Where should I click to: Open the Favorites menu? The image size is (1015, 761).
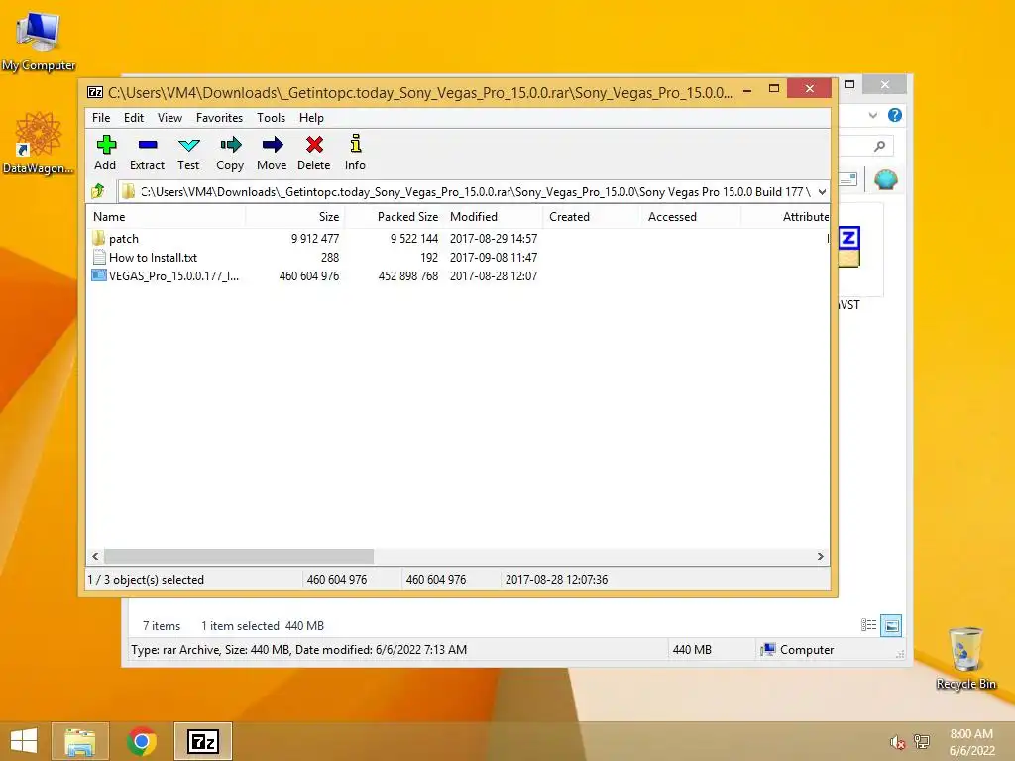219,118
